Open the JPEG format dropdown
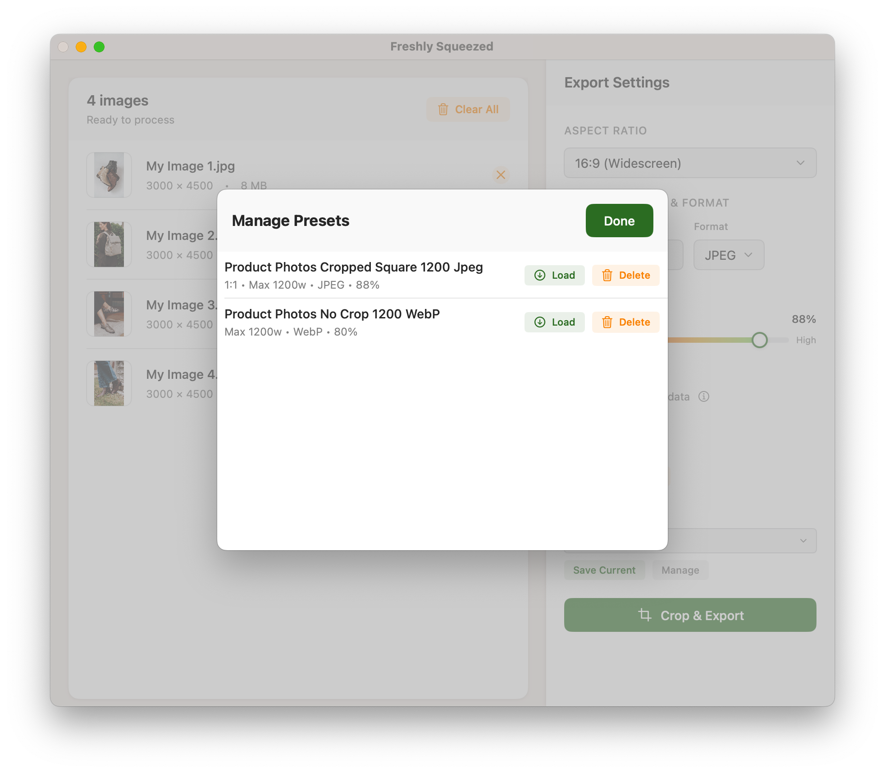 coord(728,255)
